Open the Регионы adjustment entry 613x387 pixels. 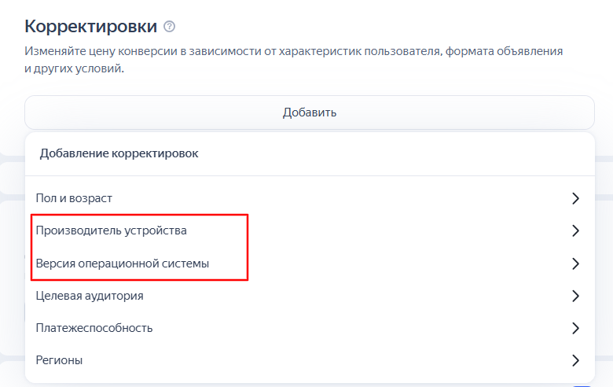click(59, 360)
